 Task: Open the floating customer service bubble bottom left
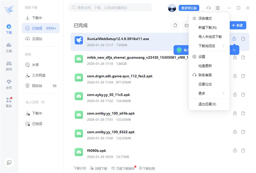point(9,163)
